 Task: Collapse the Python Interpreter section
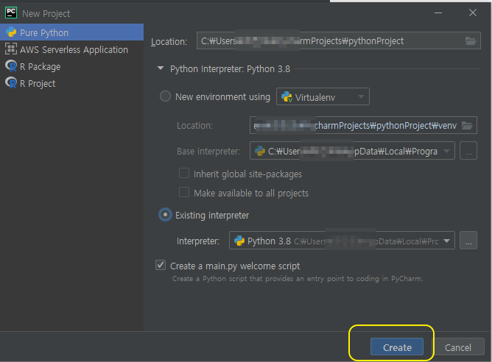click(161, 68)
